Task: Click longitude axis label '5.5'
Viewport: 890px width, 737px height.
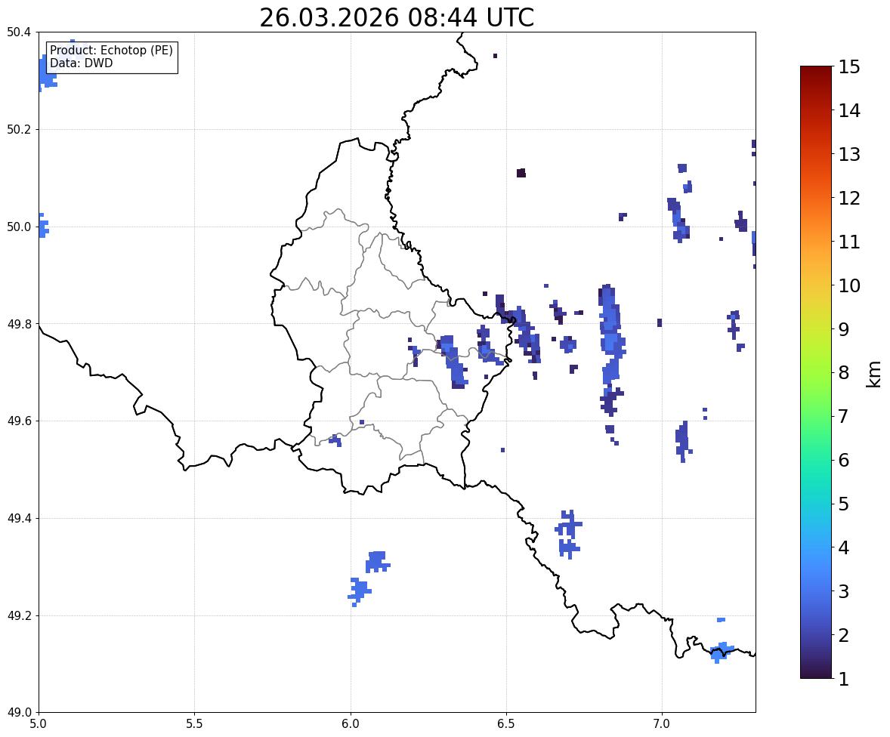Action: click(x=195, y=724)
